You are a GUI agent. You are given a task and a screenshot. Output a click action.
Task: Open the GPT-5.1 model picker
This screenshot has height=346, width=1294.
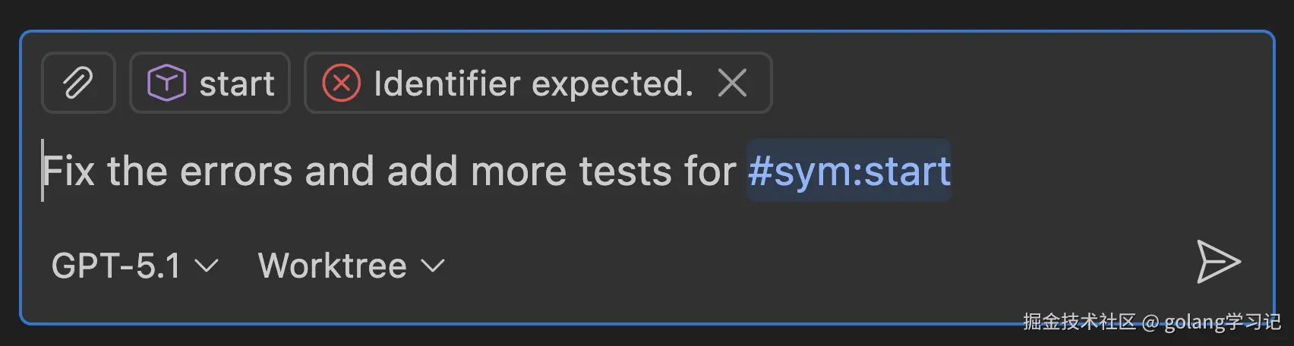tap(116, 266)
